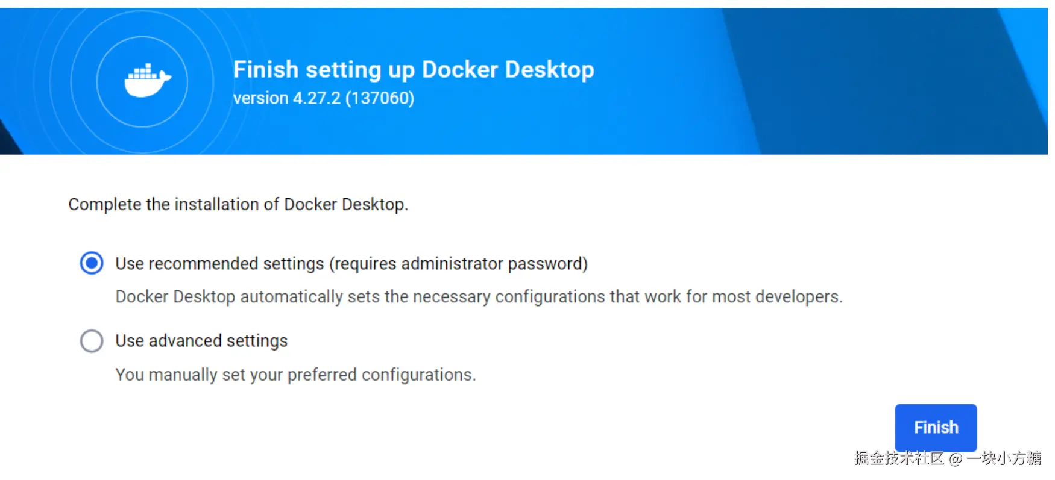This screenshot has width=1055, height=480.
Task: Click 'Complete the installation of Docker Desktop.' text
Action: coord(238,205)
